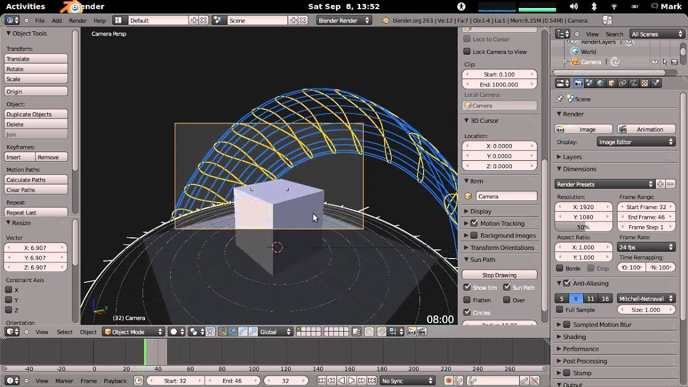
Task: Open the Object Constraints tab (chain icon)
Action: [622, 83]
